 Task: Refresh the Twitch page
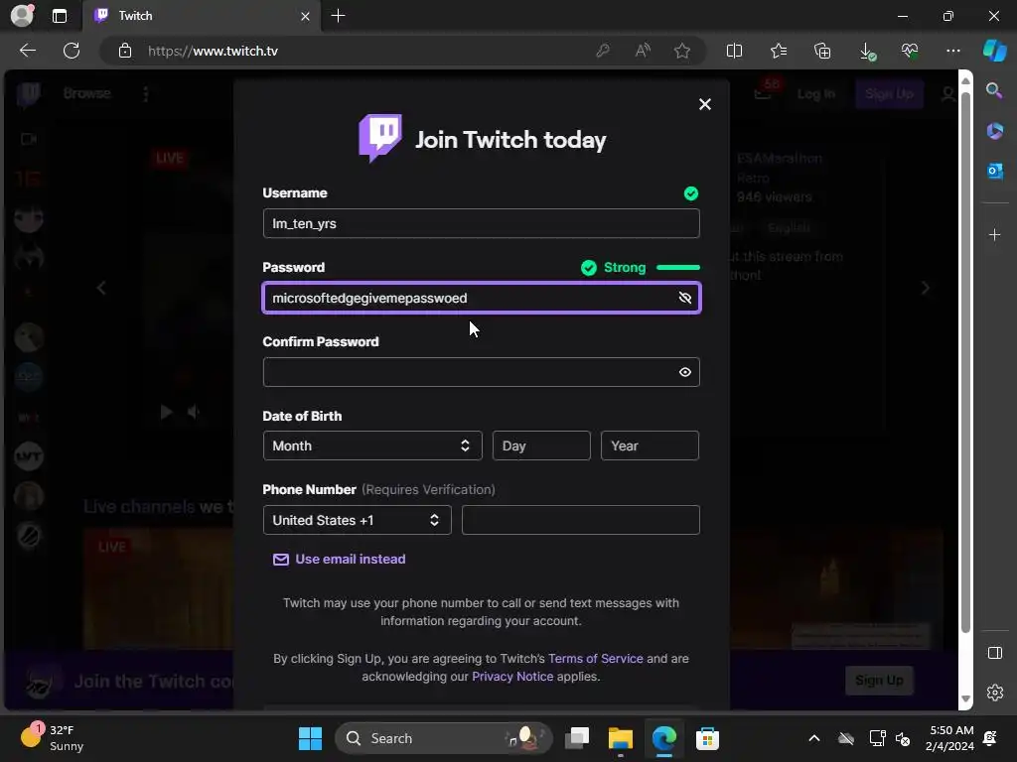pos(72,51)
